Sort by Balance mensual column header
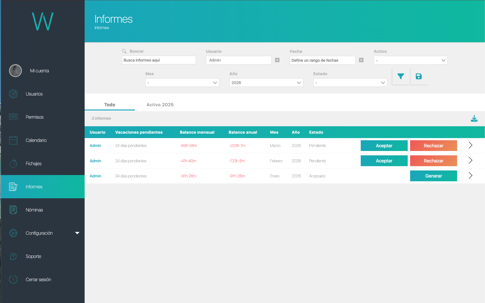 [x=197, y=132]
